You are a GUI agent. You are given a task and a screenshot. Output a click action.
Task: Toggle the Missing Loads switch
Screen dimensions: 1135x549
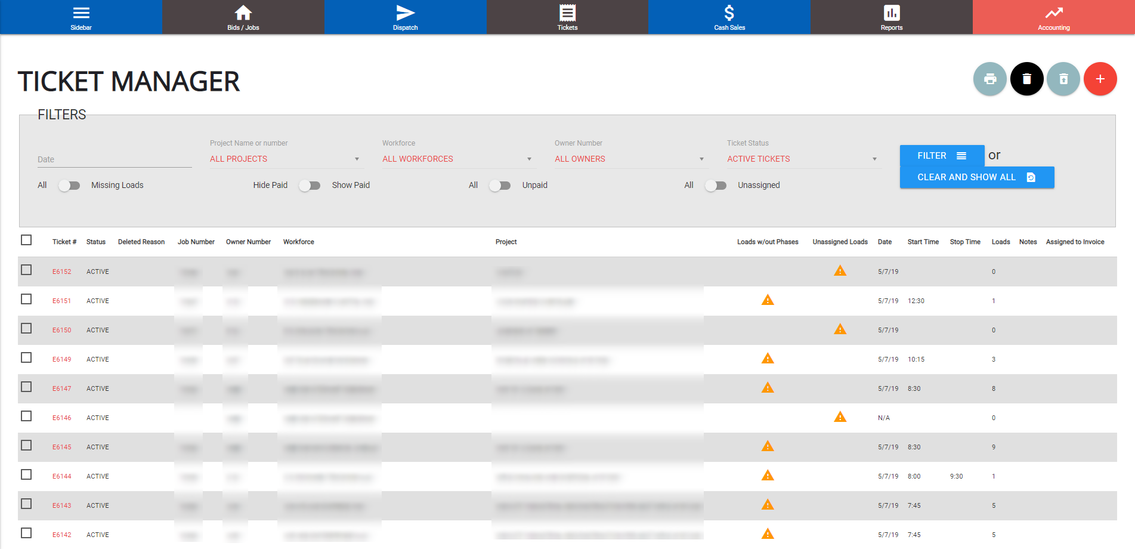(69, 186)
